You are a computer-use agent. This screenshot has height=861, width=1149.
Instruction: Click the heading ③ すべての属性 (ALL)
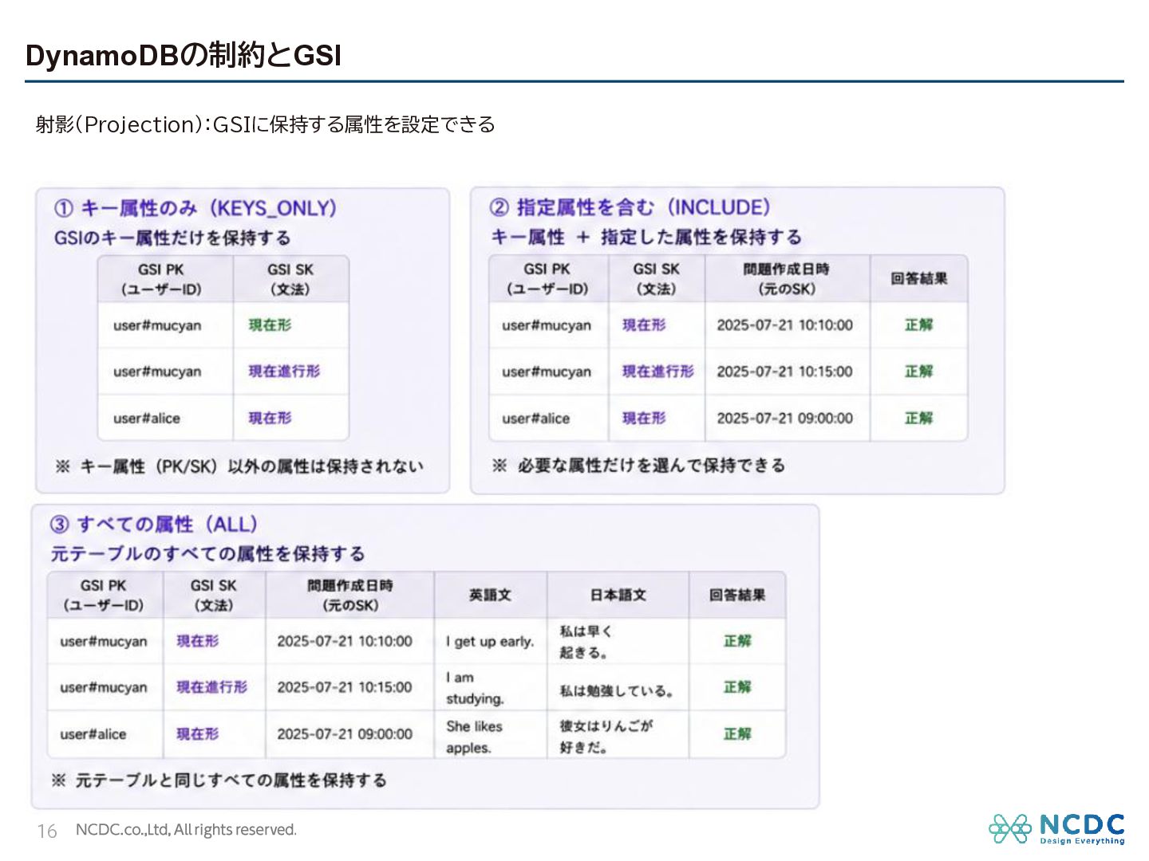click(154, 525)
